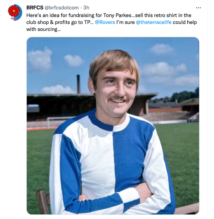Click the BRFCS display name

[x=35, y=8]
